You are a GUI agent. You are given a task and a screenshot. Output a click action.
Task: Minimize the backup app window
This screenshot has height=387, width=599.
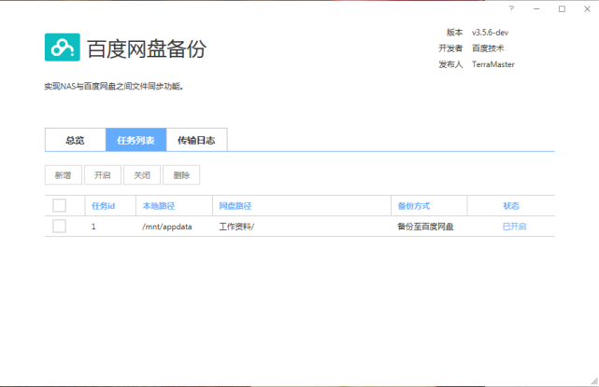[536, 8]
